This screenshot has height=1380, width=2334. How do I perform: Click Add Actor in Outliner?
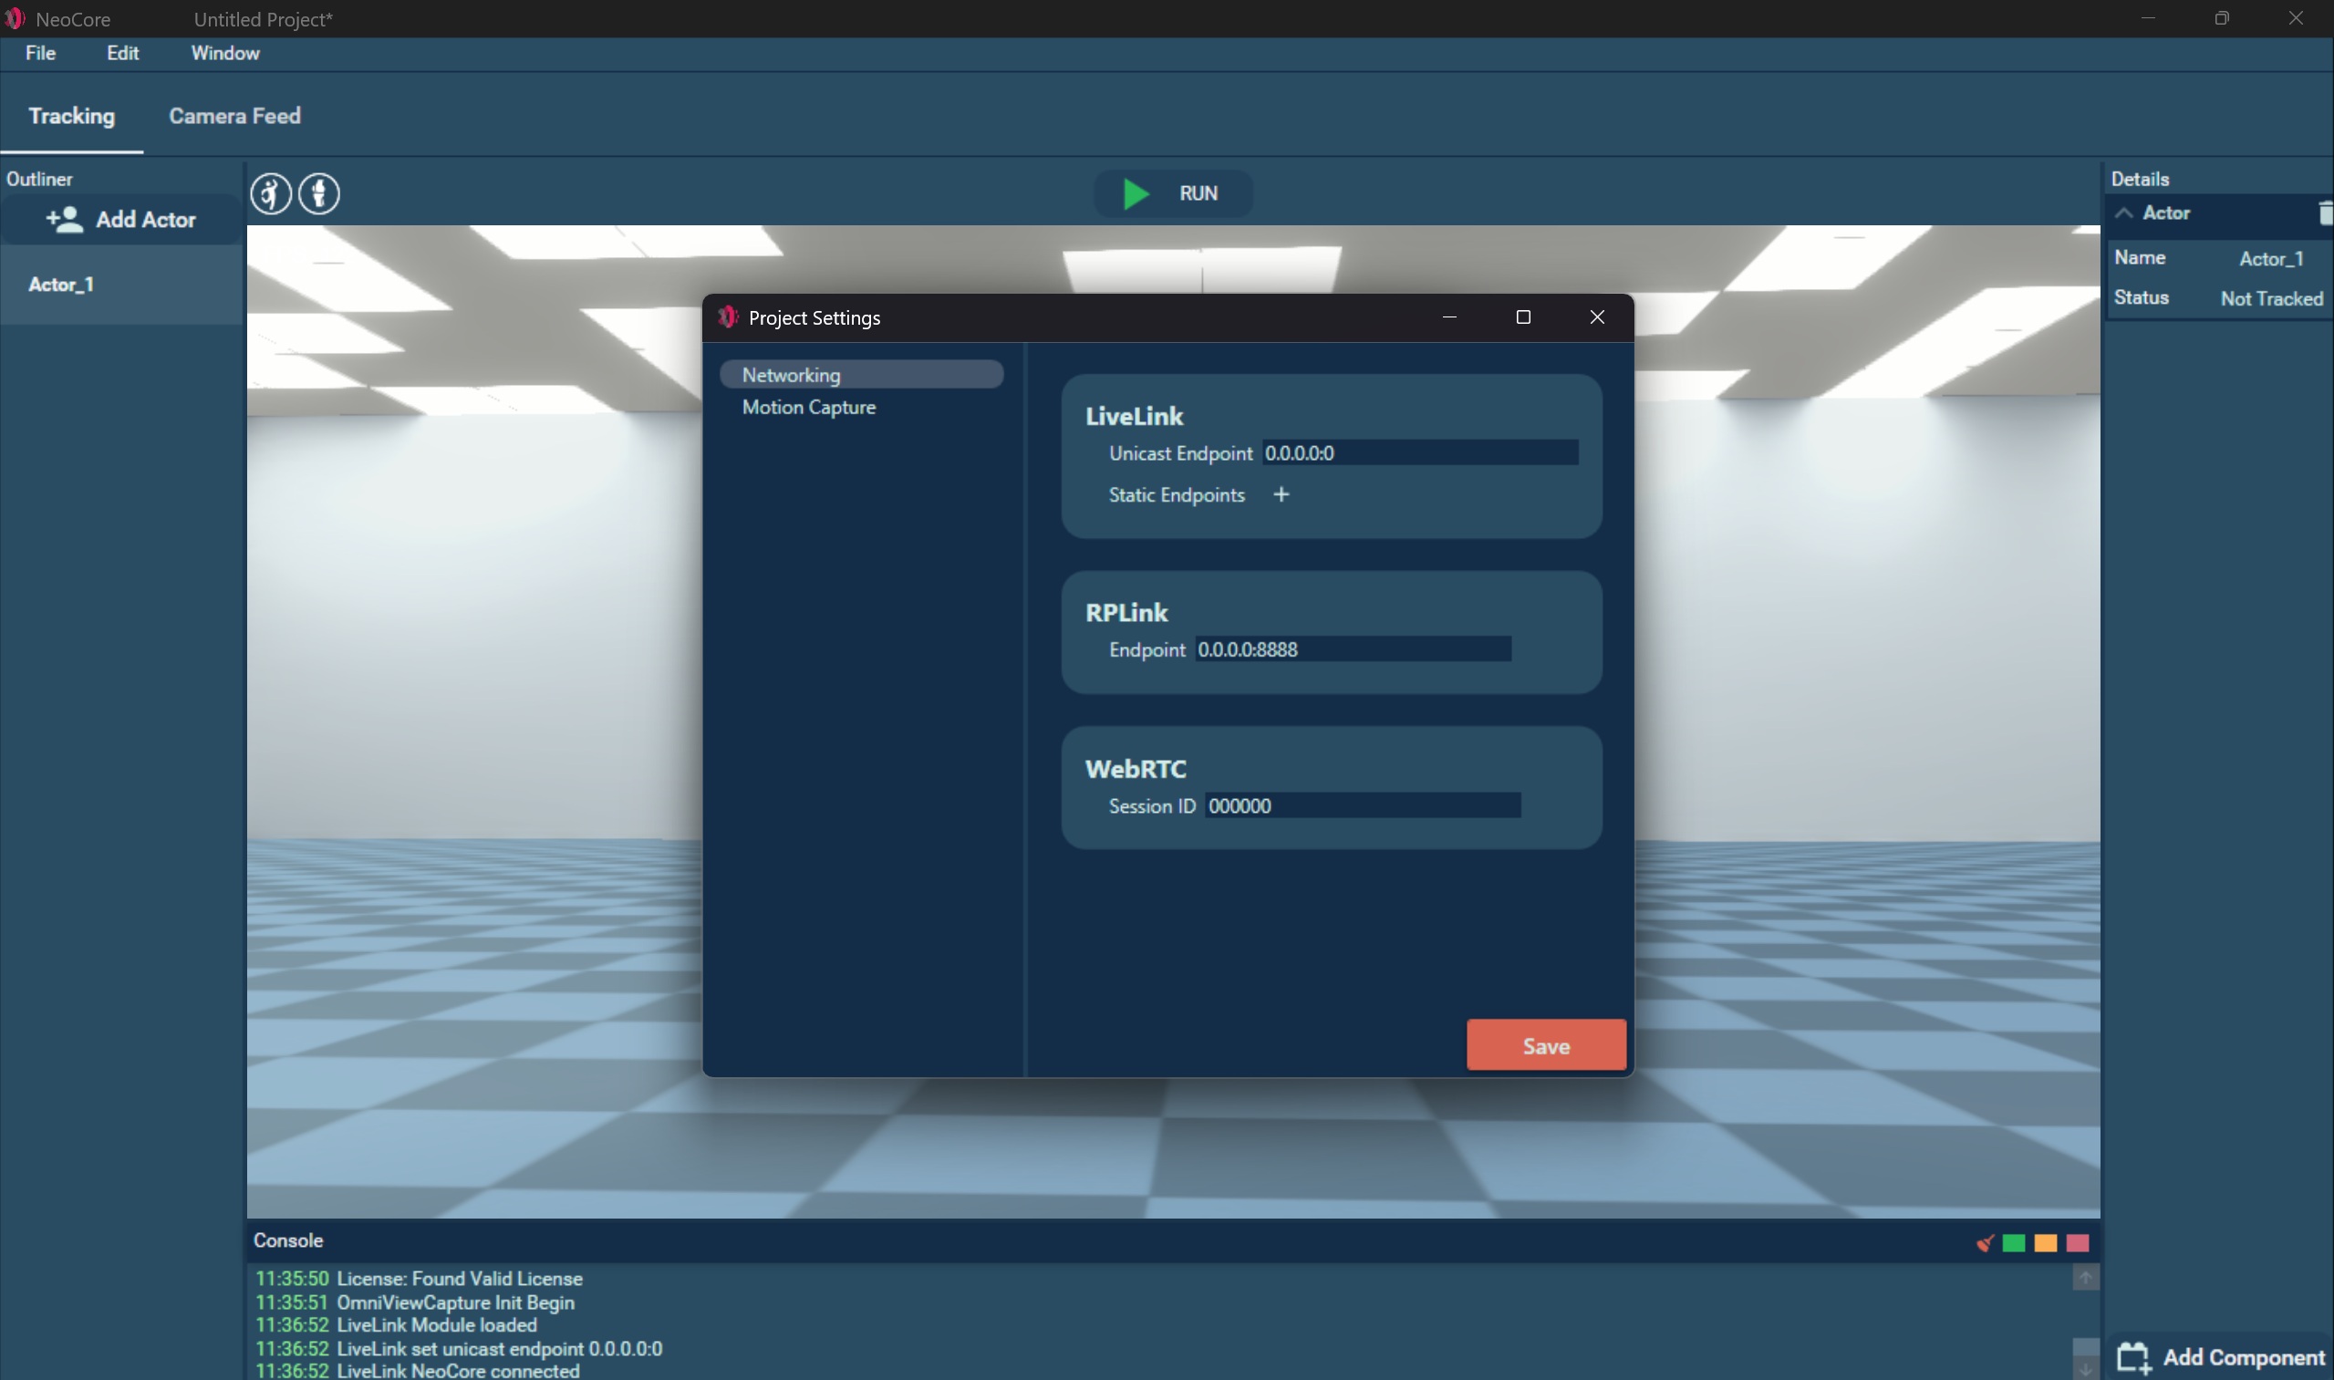122,220
